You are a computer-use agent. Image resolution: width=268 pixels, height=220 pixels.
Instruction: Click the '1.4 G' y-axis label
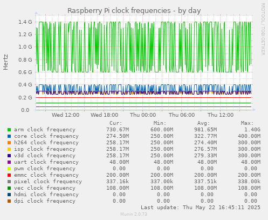click(25, 22)
